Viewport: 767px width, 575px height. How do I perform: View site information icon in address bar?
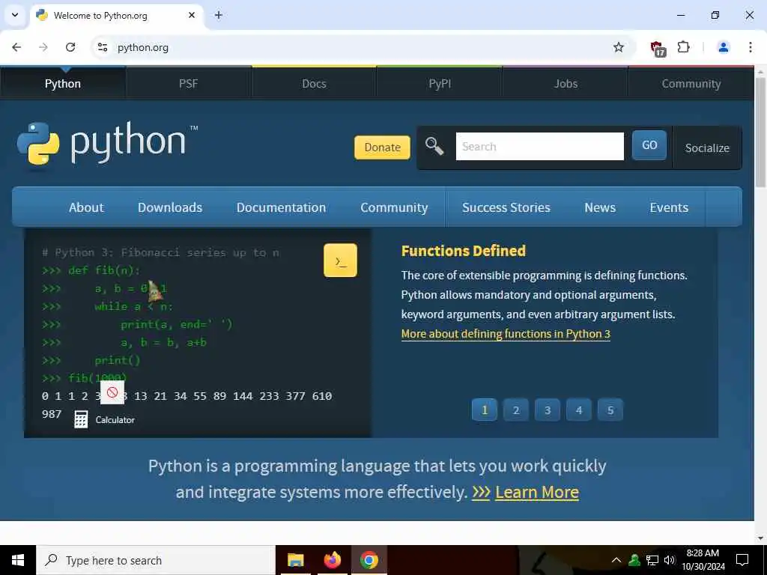[x=102, y=47]
